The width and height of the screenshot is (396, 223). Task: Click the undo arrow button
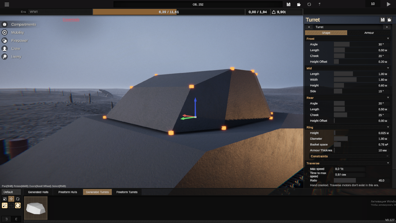(6, 219)
